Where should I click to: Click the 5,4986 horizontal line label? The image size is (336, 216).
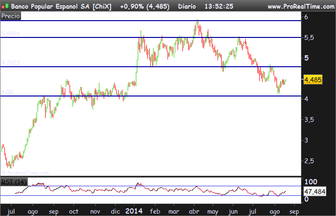tap(10, 34)
